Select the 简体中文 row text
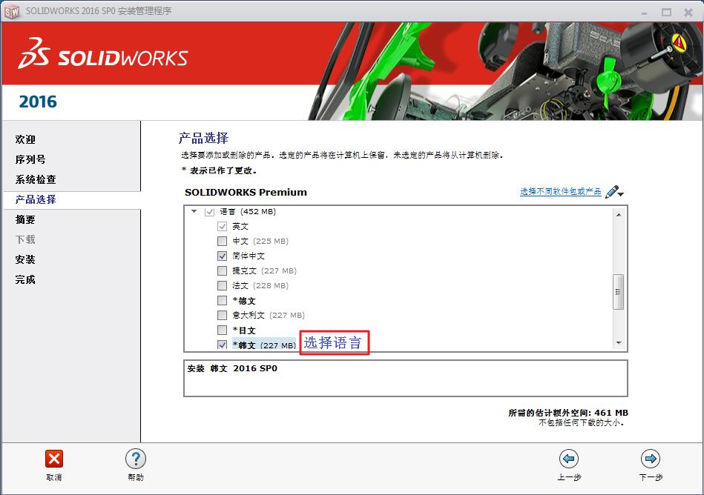Screen dimensions: 704x495 pos(249,256)
